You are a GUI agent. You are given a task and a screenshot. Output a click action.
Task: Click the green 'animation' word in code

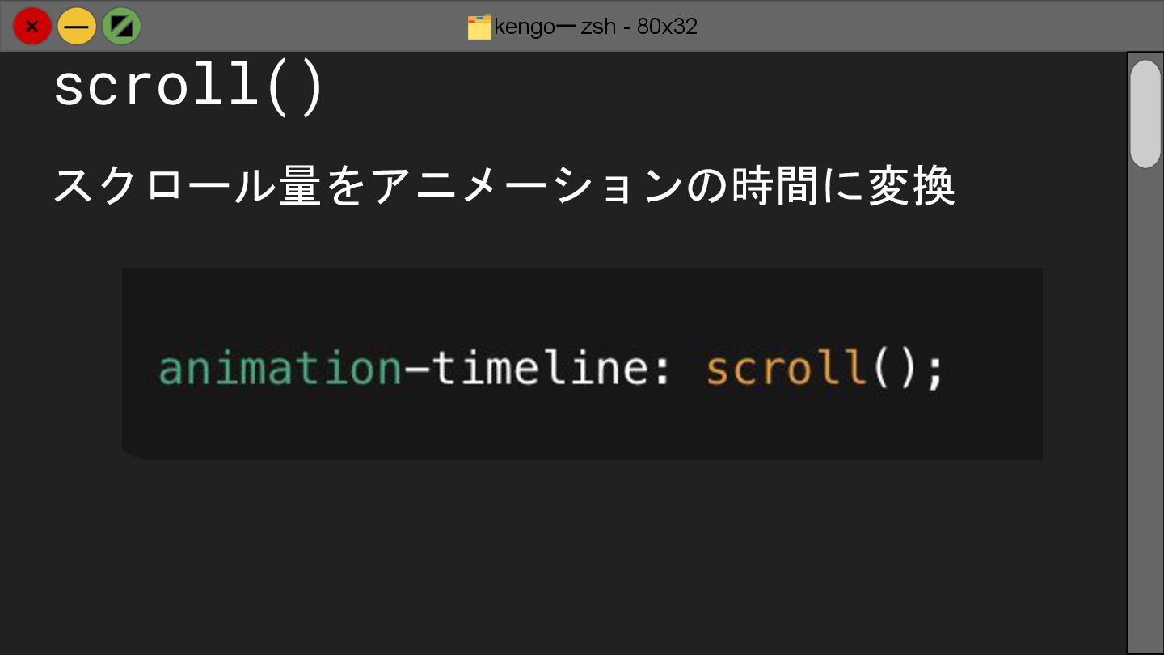pyautogui.click(x=280, y=369)
